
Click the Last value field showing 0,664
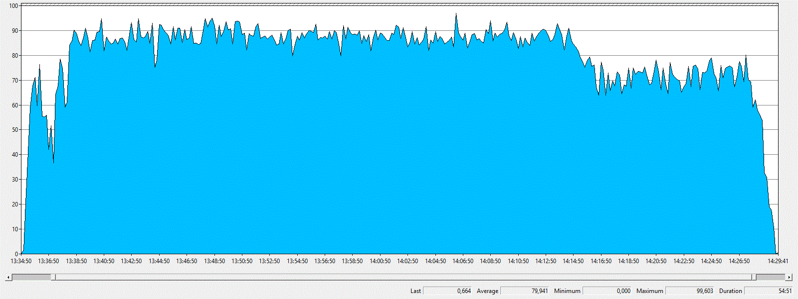[447, 291]
